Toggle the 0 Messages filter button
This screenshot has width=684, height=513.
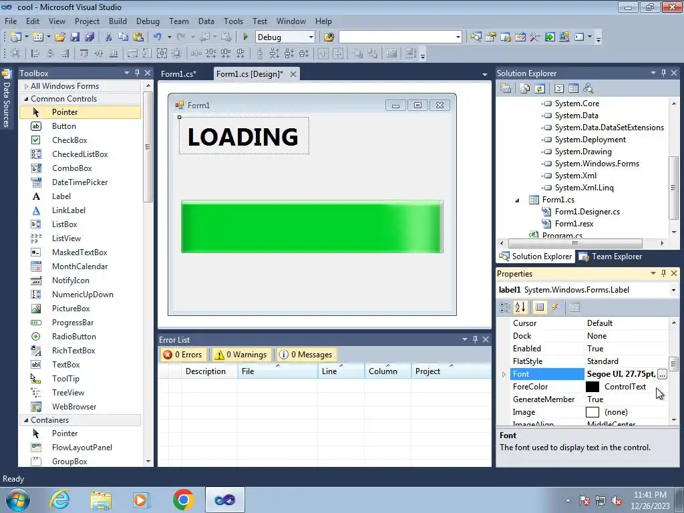tap(306, 355)
